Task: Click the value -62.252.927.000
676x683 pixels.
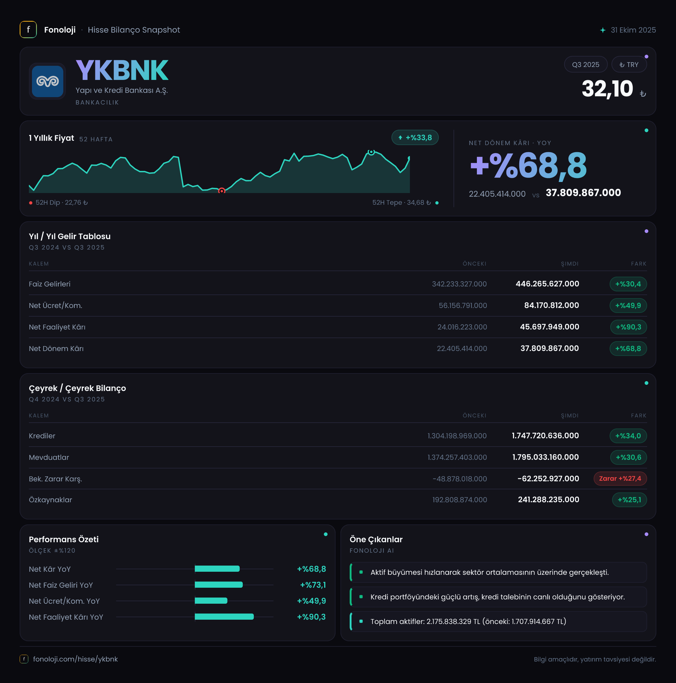Action: (548, 479)
